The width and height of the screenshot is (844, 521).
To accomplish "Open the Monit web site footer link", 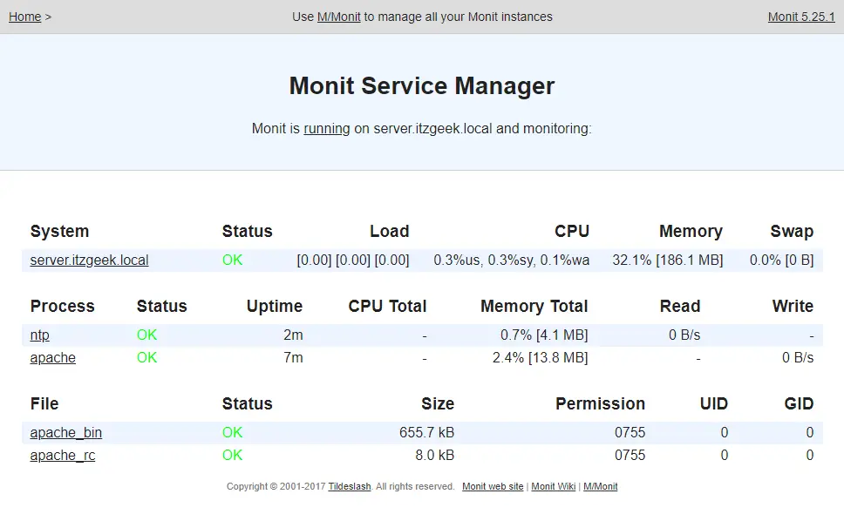I will point(493,487).
